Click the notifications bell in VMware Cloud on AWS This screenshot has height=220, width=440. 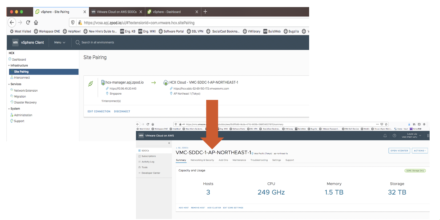(x=385, y=136)
